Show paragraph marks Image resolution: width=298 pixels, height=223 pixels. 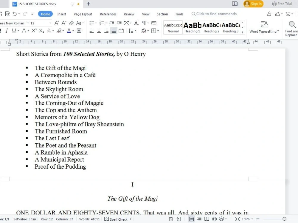coord(144,23)
